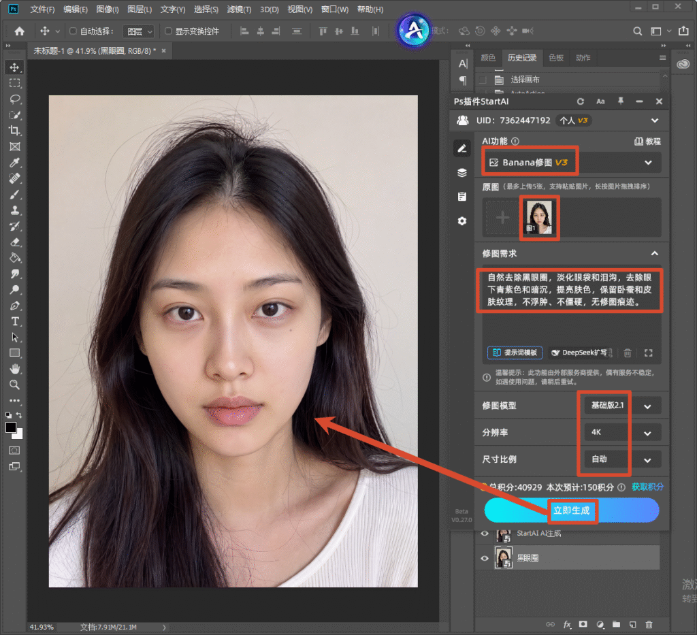Select the Dodge tool

click(15, 290)
